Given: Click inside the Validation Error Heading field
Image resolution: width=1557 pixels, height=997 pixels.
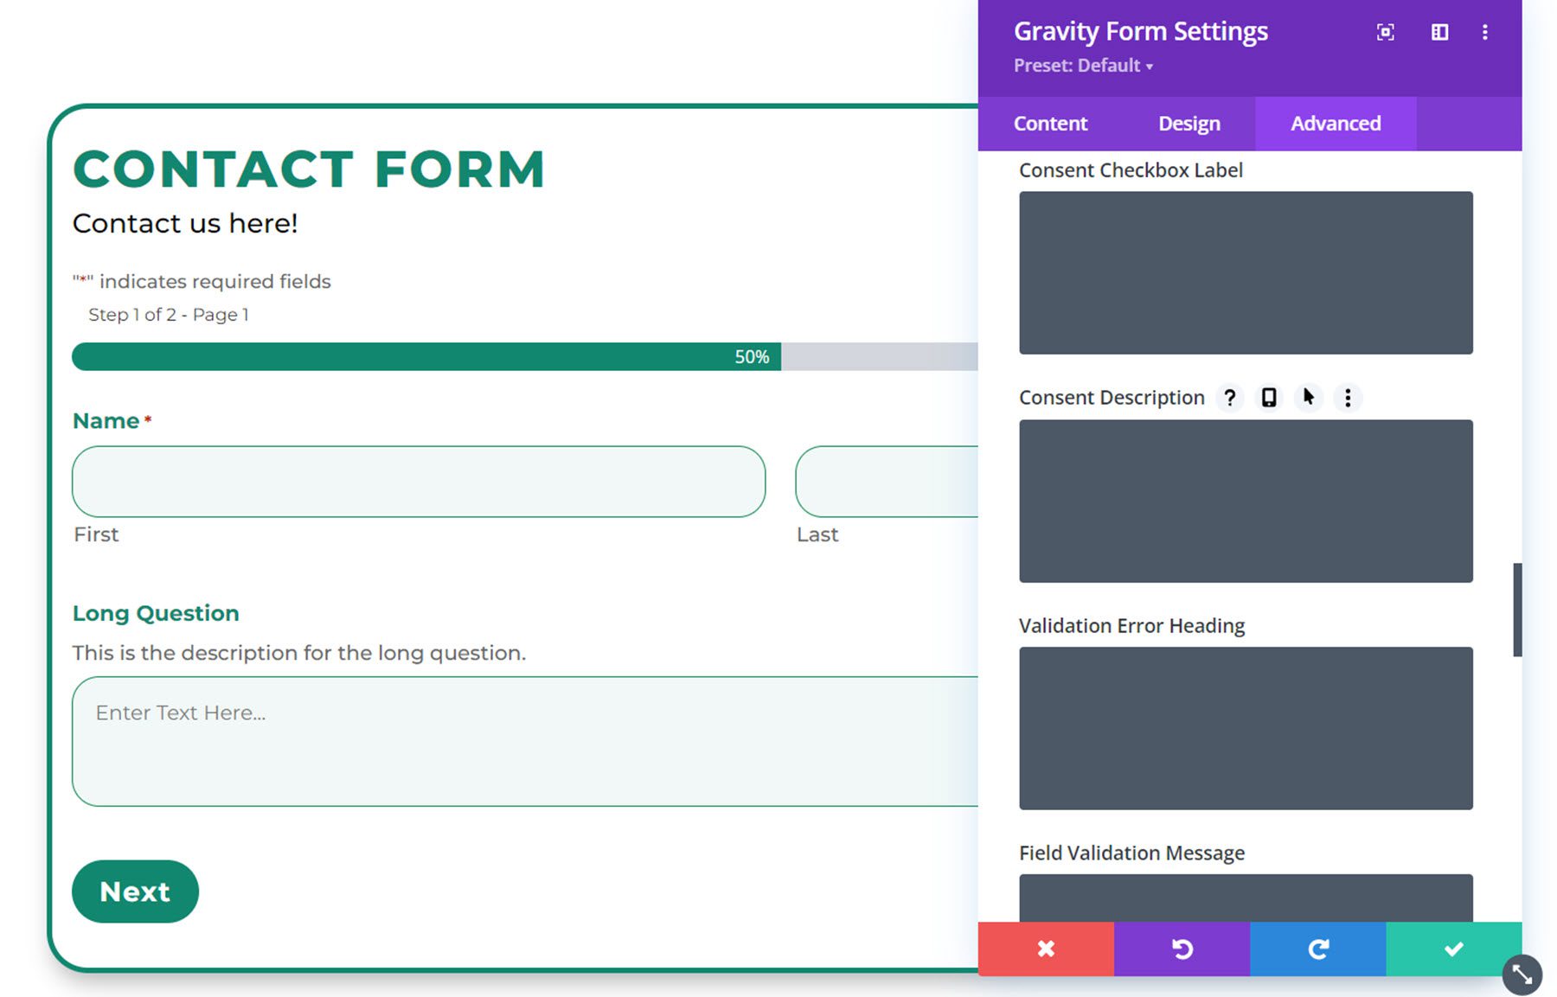Looking at the screenshot, I should [1246, 728].
